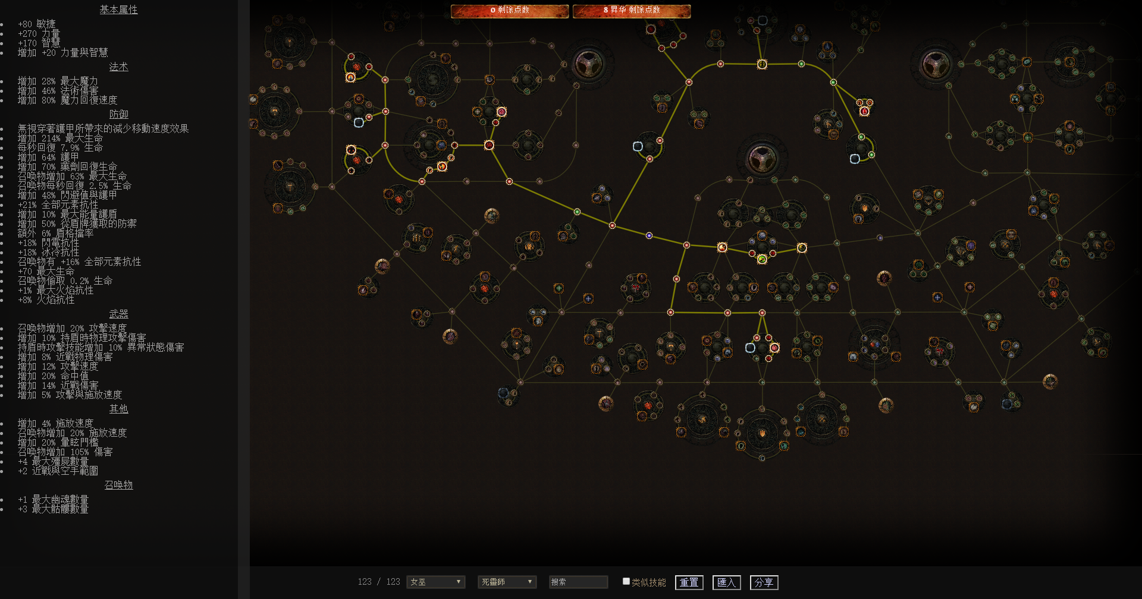Click '增加 214% 最大生命' stat
1142x599 pixels.
[x=60, y=138]
